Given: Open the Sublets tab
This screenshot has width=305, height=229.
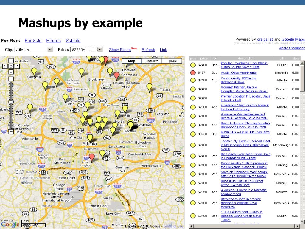Looking at the screenshot, I should pos(73,41).
